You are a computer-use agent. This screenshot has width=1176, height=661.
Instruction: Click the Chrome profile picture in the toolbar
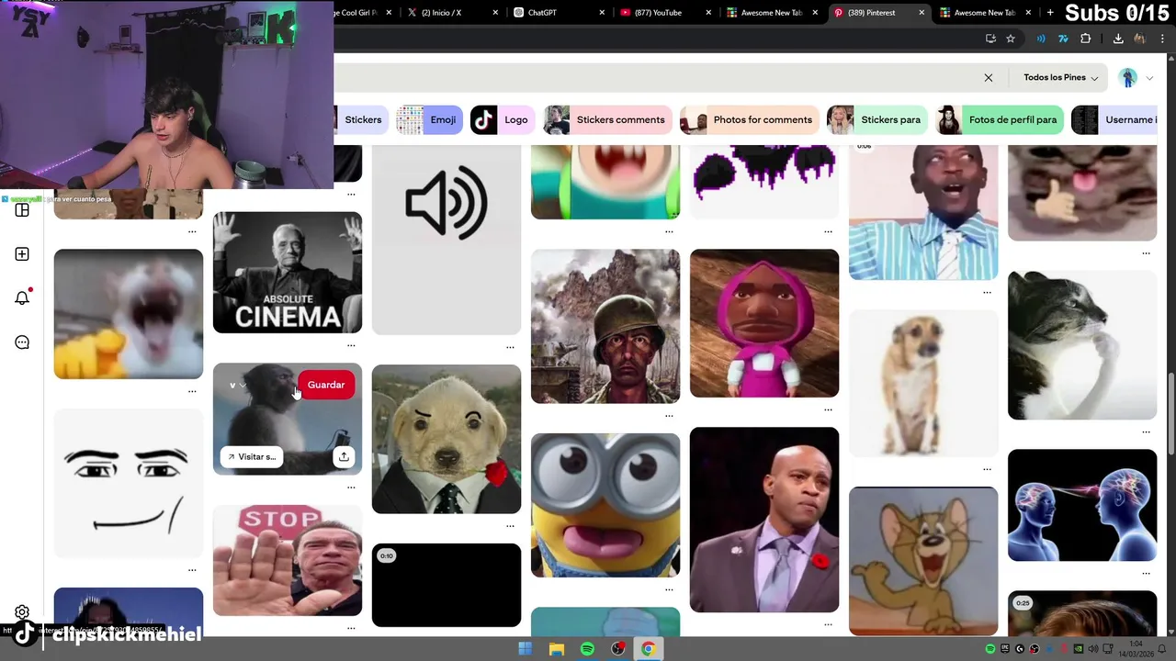[x=1140, y=39]
